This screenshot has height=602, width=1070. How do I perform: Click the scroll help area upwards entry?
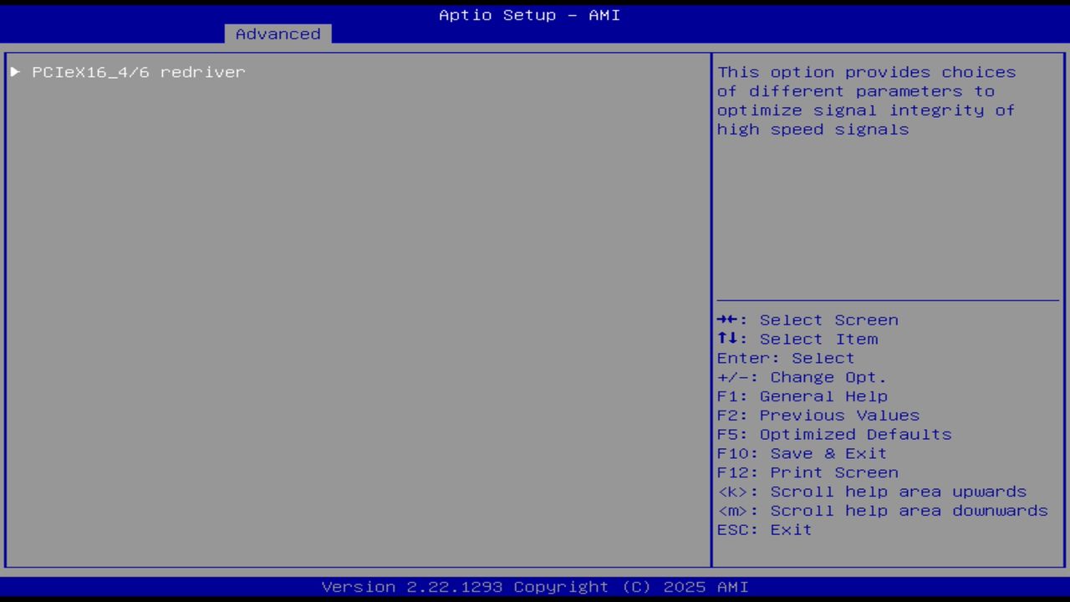pyautogui.click(x=872, y=492)
